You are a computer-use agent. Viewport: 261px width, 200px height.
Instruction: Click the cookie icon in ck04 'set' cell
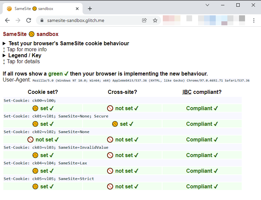click(x=35, y=171)
